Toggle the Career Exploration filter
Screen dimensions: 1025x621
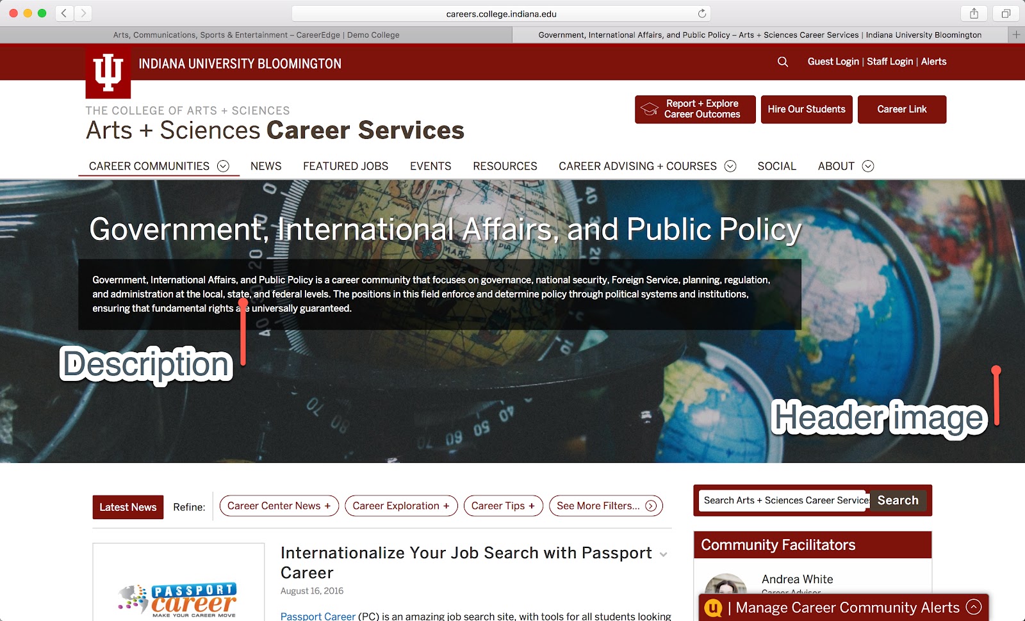coord(401,506)
